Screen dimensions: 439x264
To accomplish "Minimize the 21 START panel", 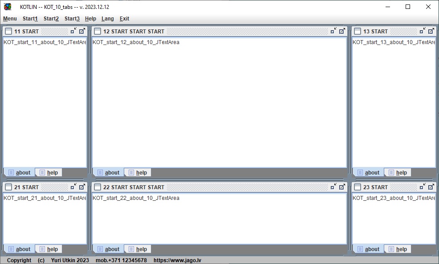I will [73, 187].
